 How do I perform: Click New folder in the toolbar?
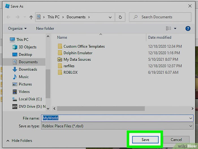(45, 28)
